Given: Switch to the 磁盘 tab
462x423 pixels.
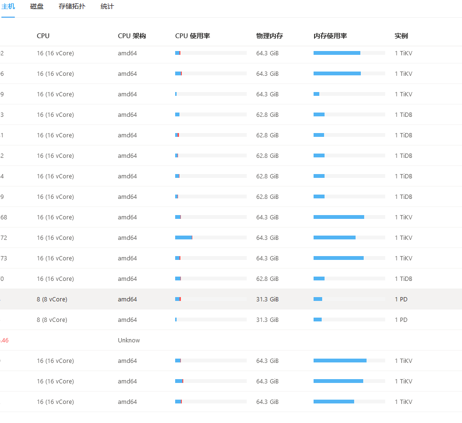Looking at the screenshot, I should [37, 7].
